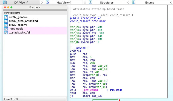Close the Structures tab
The height and width of the screenshot is (101, 173).
click(128, 3)
